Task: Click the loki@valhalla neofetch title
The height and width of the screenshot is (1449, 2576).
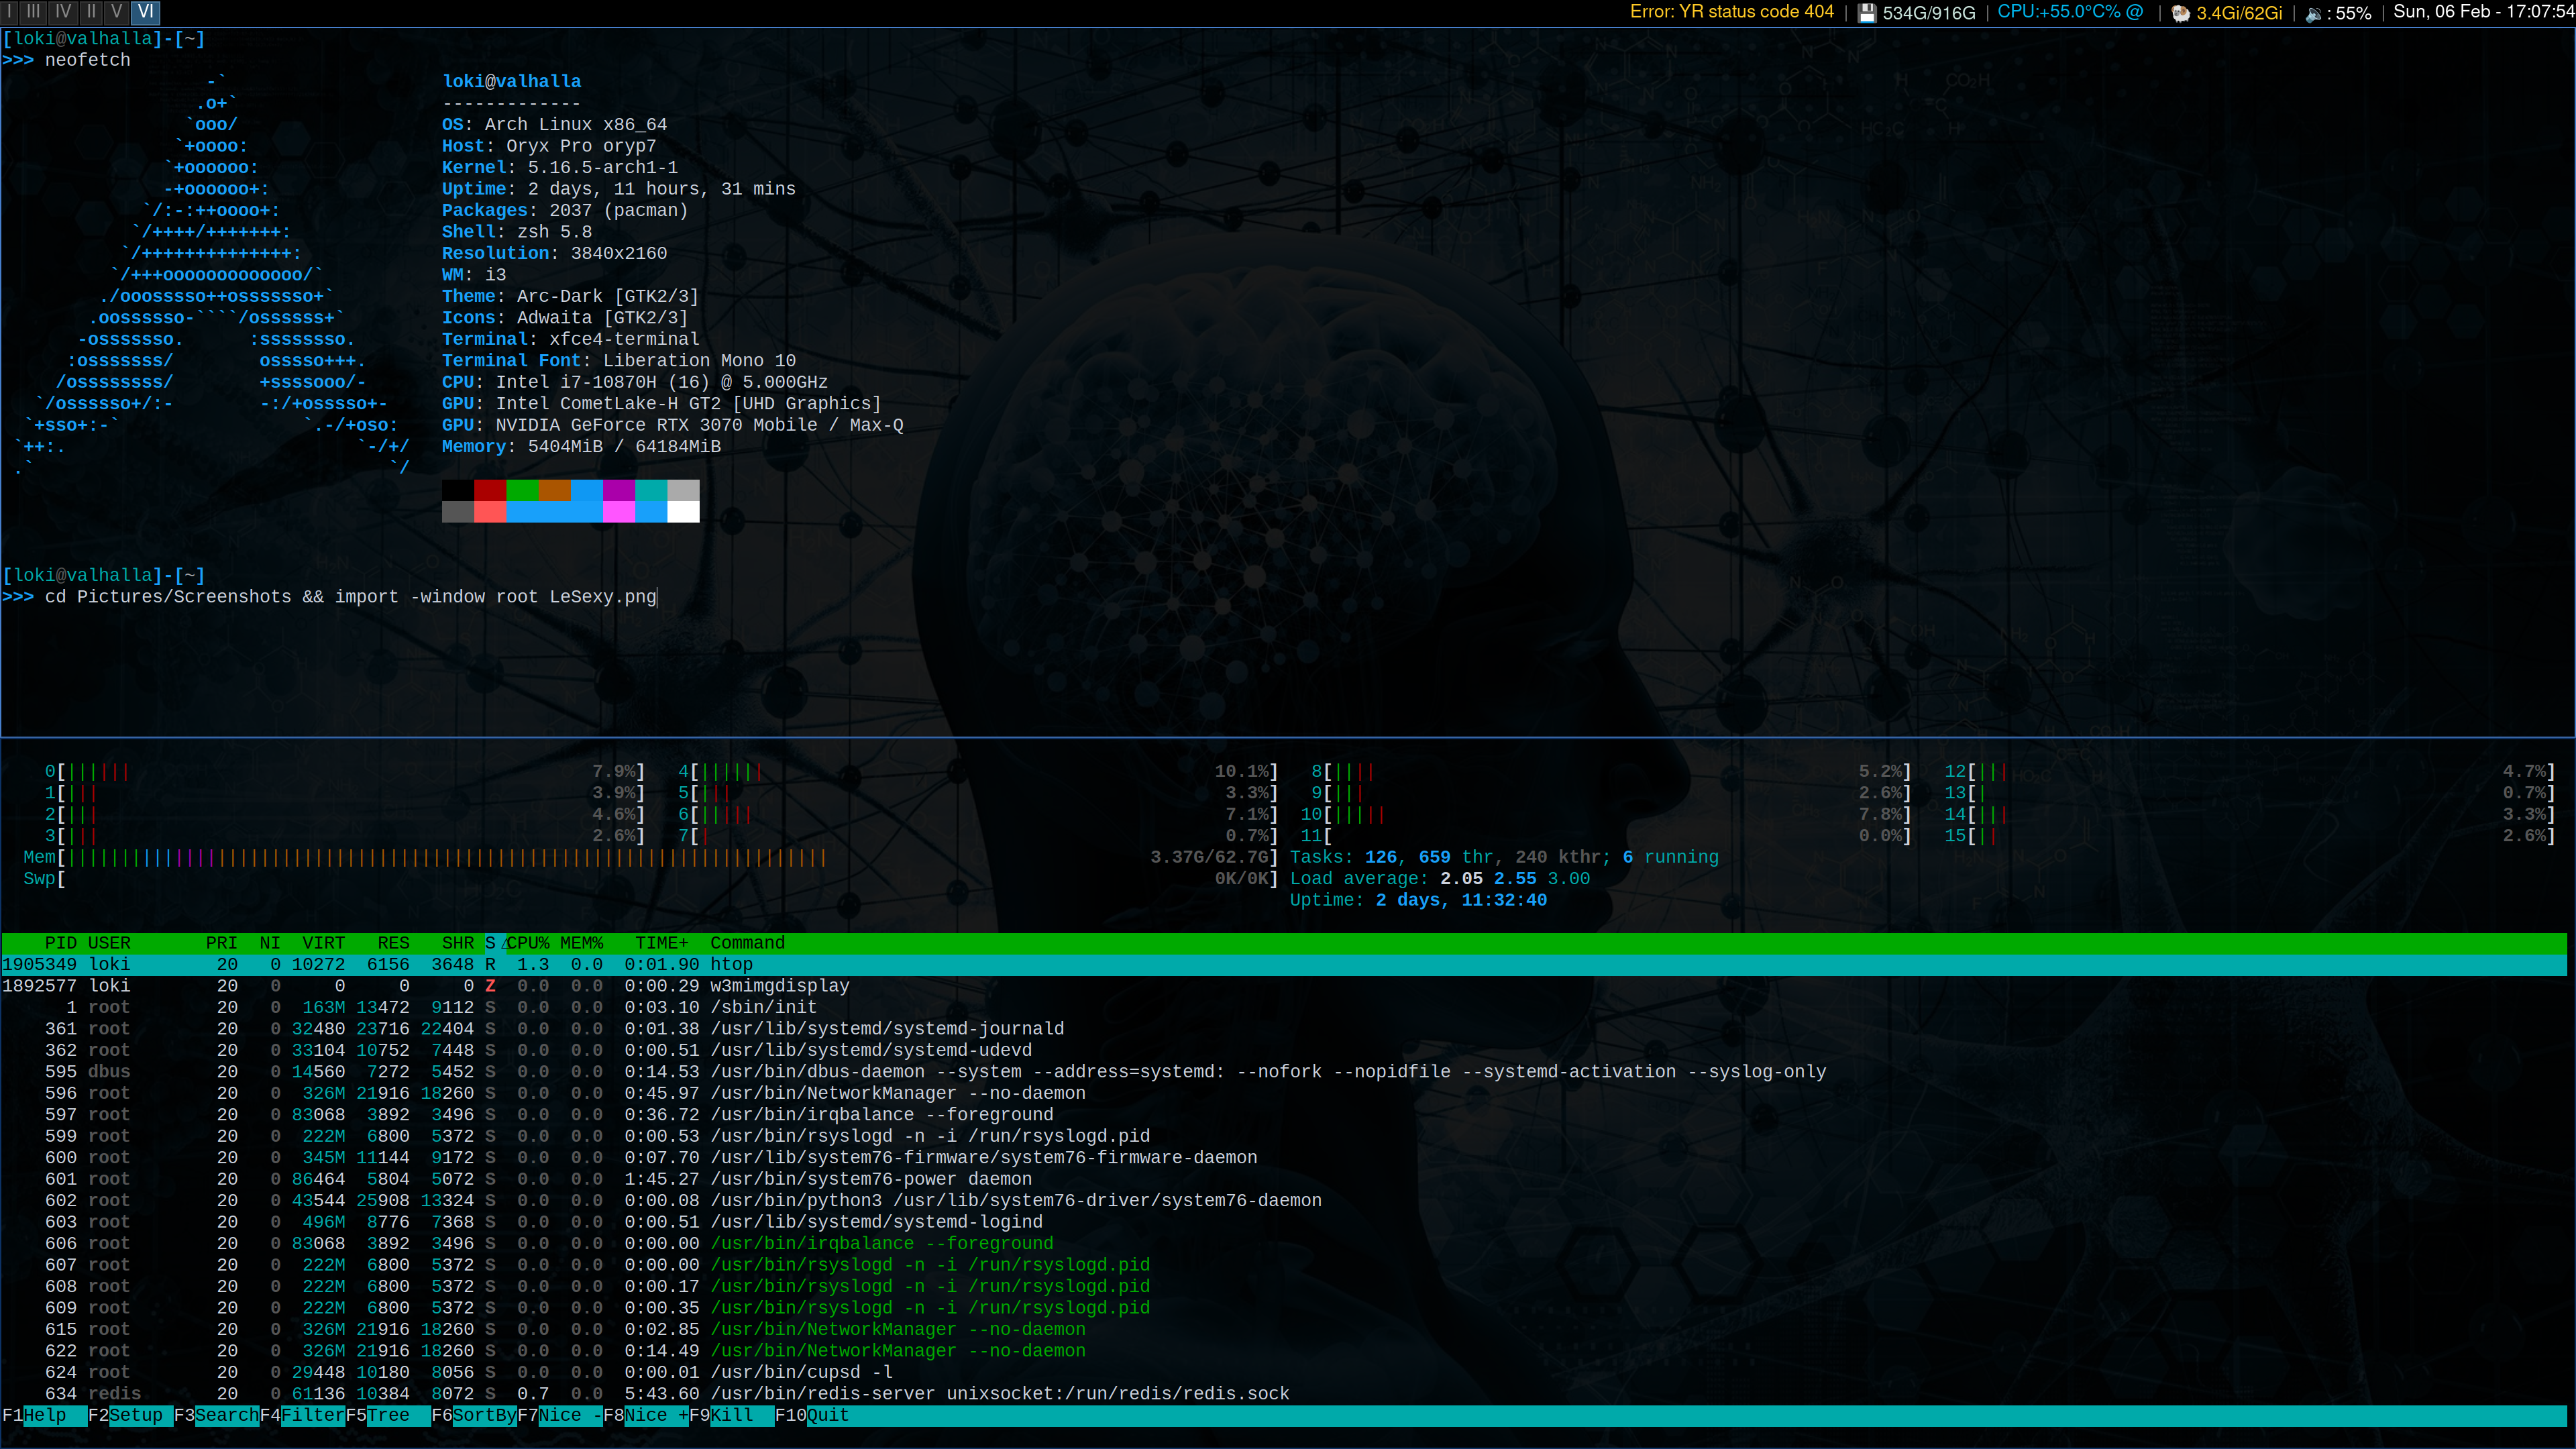Action: [512, 82]
